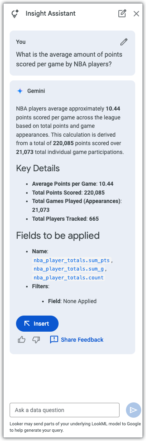Click the Key Details heading

click(38, 168)
